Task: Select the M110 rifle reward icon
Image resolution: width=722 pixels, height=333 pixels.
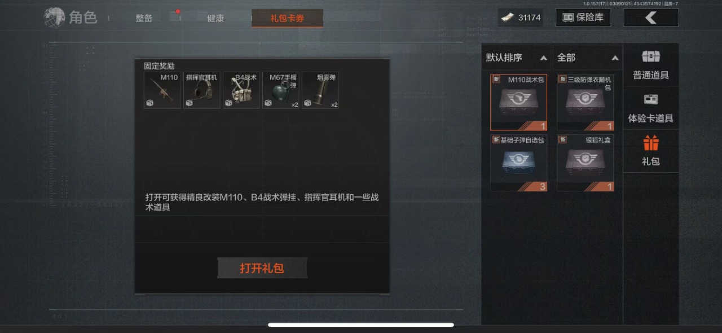Action: tap(162, 90)
